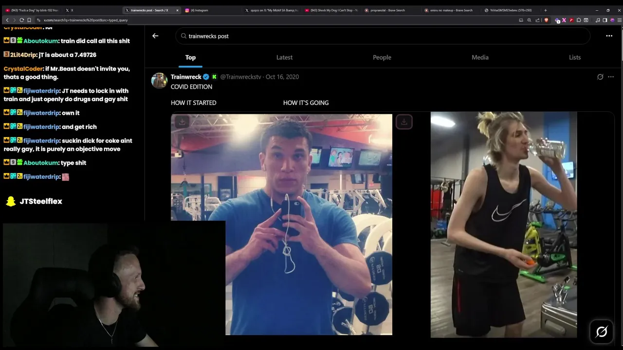Click Grok icon on Trainwreck post
Screen dimensions: 623x350
(x=600, y=77)
